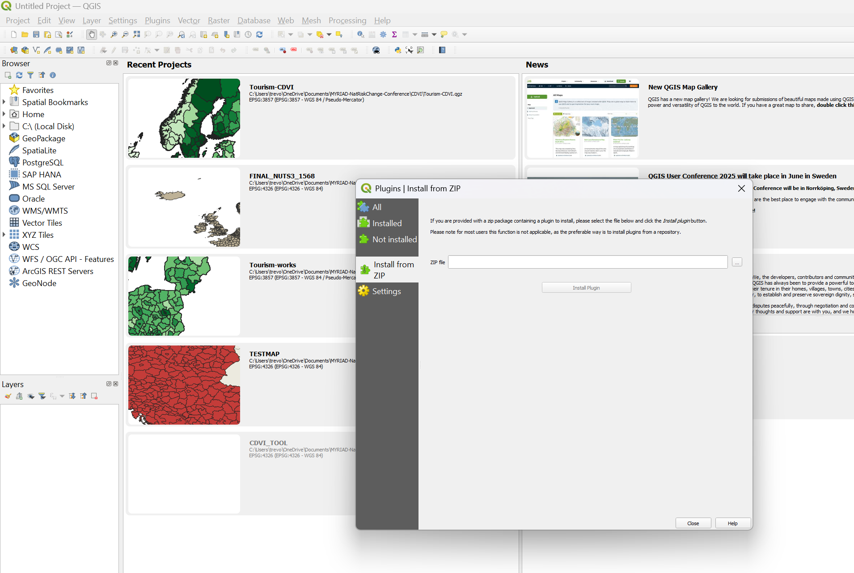Viewport: 854px width, 573px height.
Task: Select the Installed plugins tab
Action: pyautogui.click(x=387, y=223)
